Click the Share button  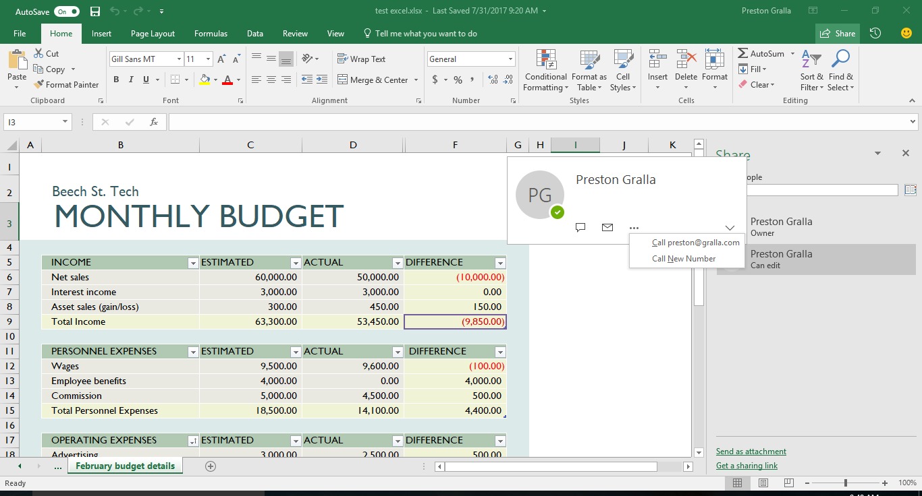(x=838, y=34)
